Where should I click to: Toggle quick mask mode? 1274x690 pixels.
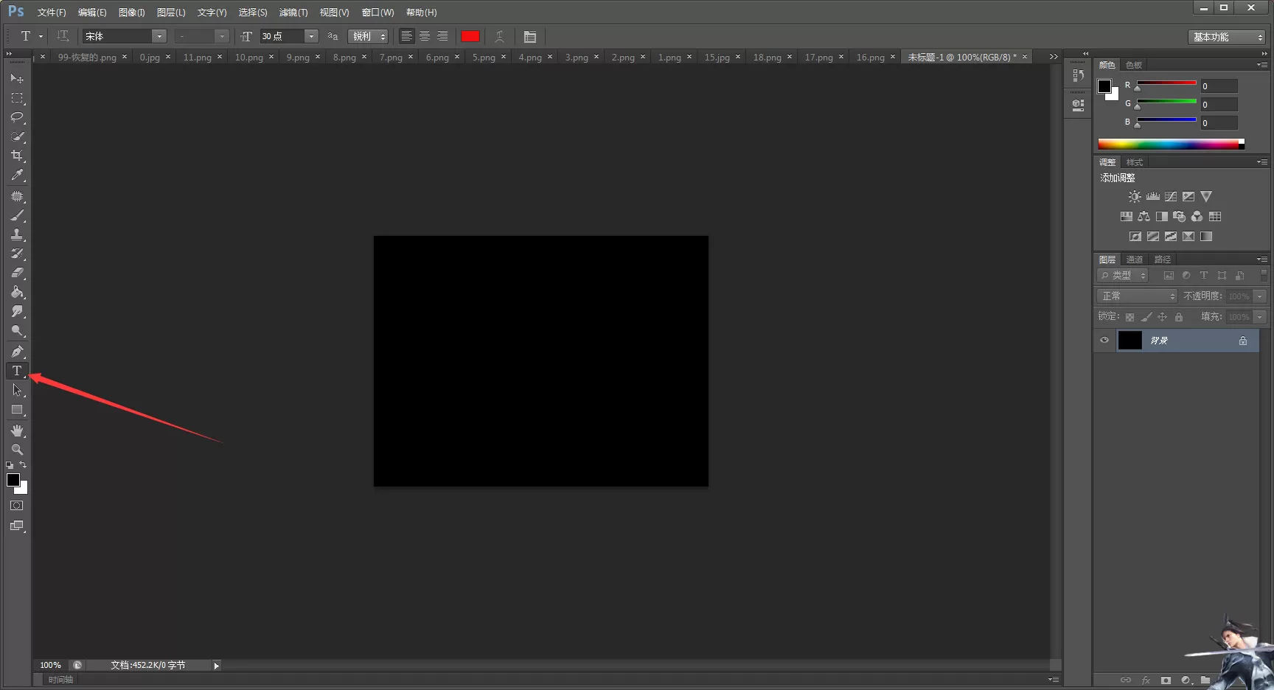click(x=17, y=506)
